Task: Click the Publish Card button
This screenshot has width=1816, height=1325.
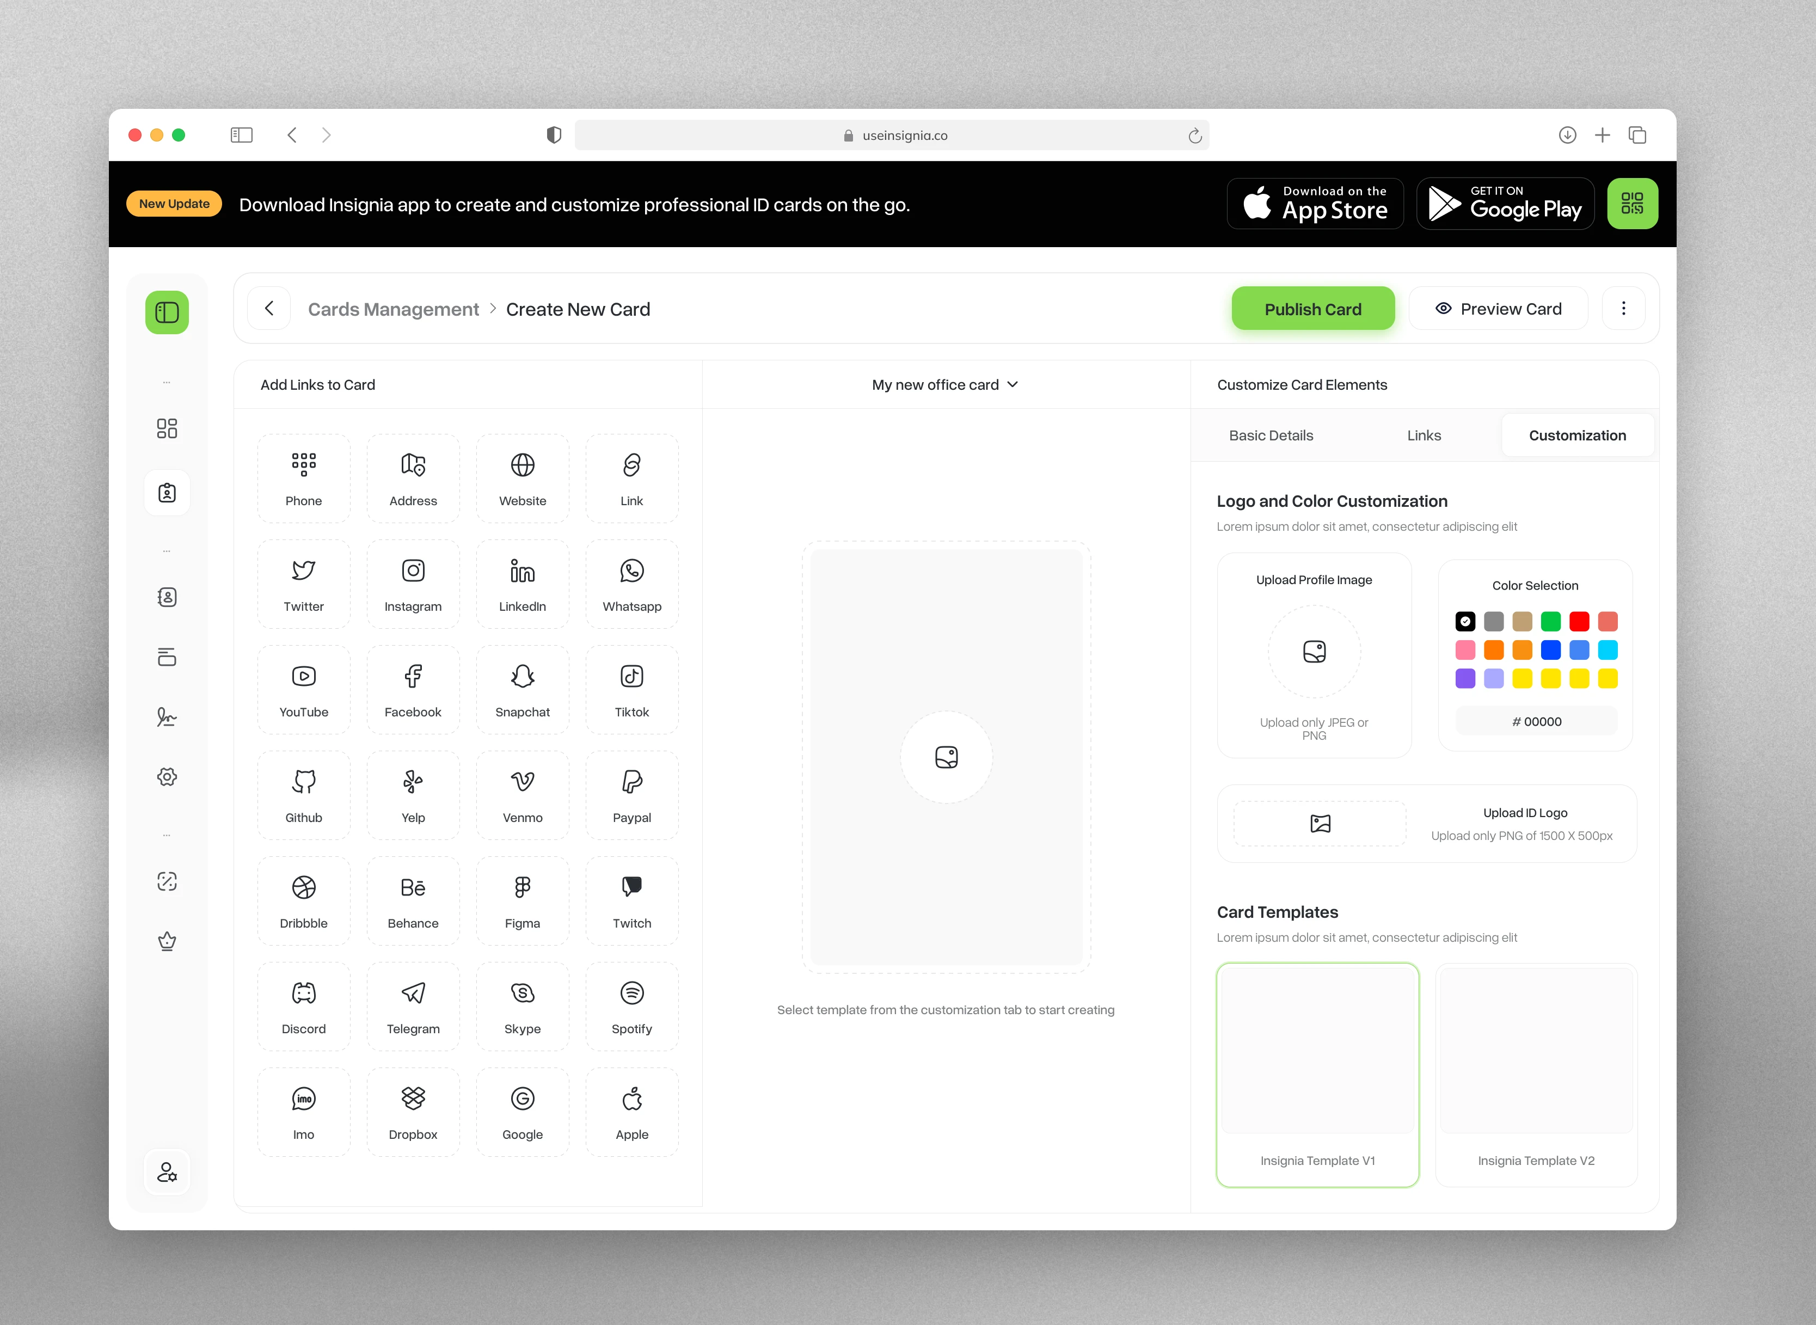Action: tap(1312, 309)
